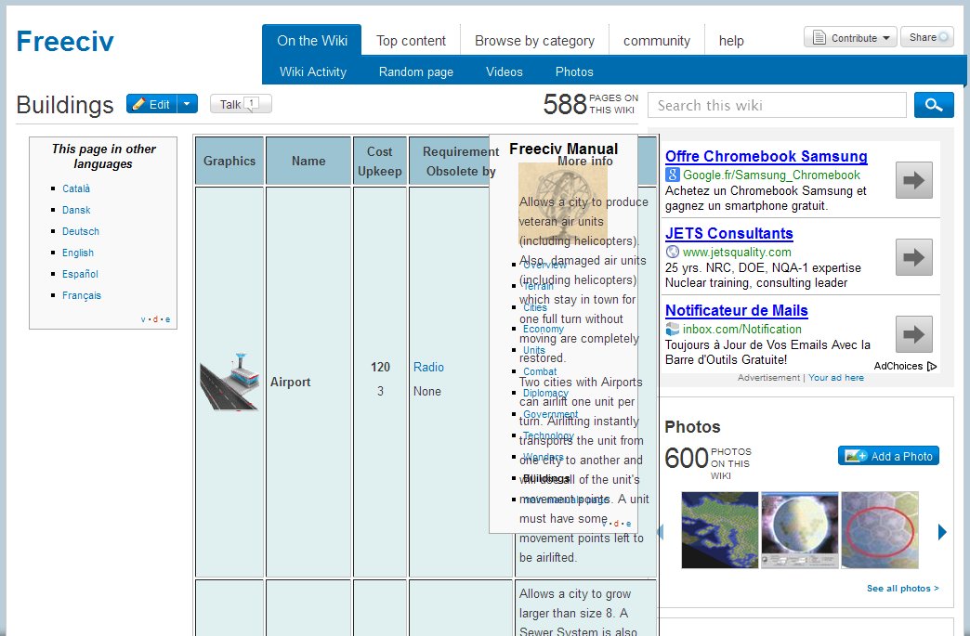Image resolution: width=970 pixels, height=636 pixels.
Task: Select Browse by category tab
Action: 534,41
